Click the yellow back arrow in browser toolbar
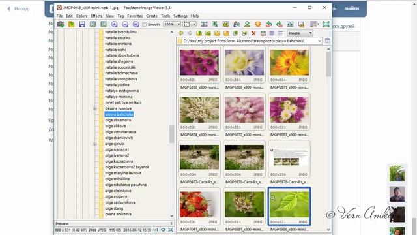Screen dimensions: 417x235 click(181, 33)
